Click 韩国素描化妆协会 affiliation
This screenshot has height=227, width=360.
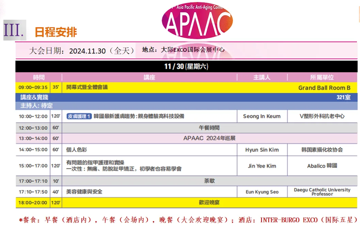(x=322, y=150)
